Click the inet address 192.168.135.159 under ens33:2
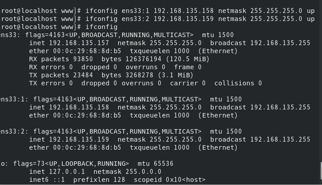This screenshot has width=322, height=185. (x=79, y=139)
